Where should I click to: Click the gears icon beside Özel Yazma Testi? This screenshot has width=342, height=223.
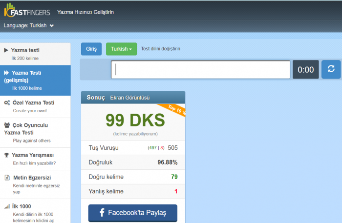(7, 102)
